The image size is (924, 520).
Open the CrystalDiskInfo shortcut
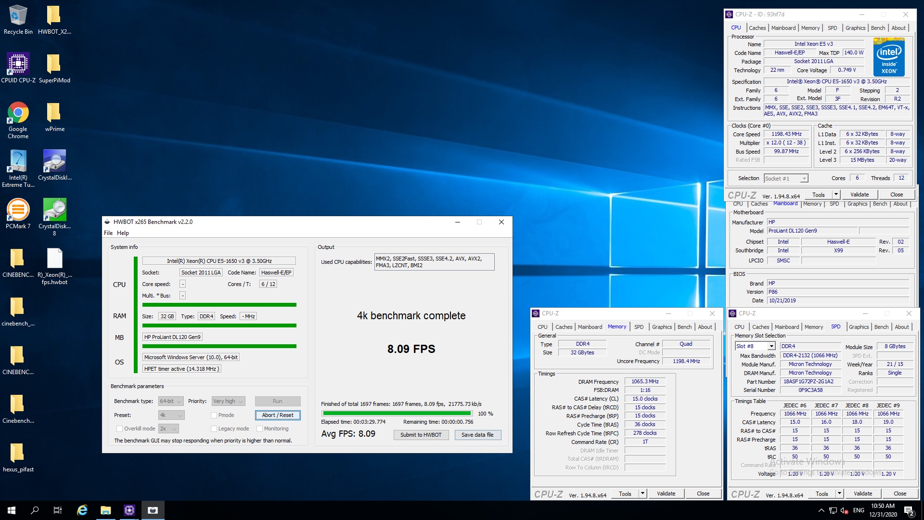pos(54,165)
